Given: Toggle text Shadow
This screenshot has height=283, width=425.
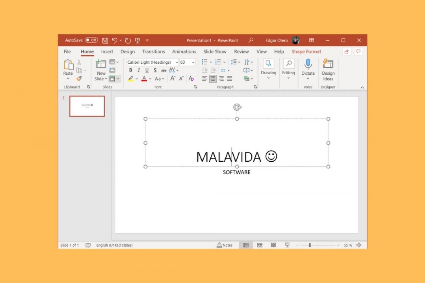Looking at the screenshot, I should pyautogui.click(x=155, y=70).
